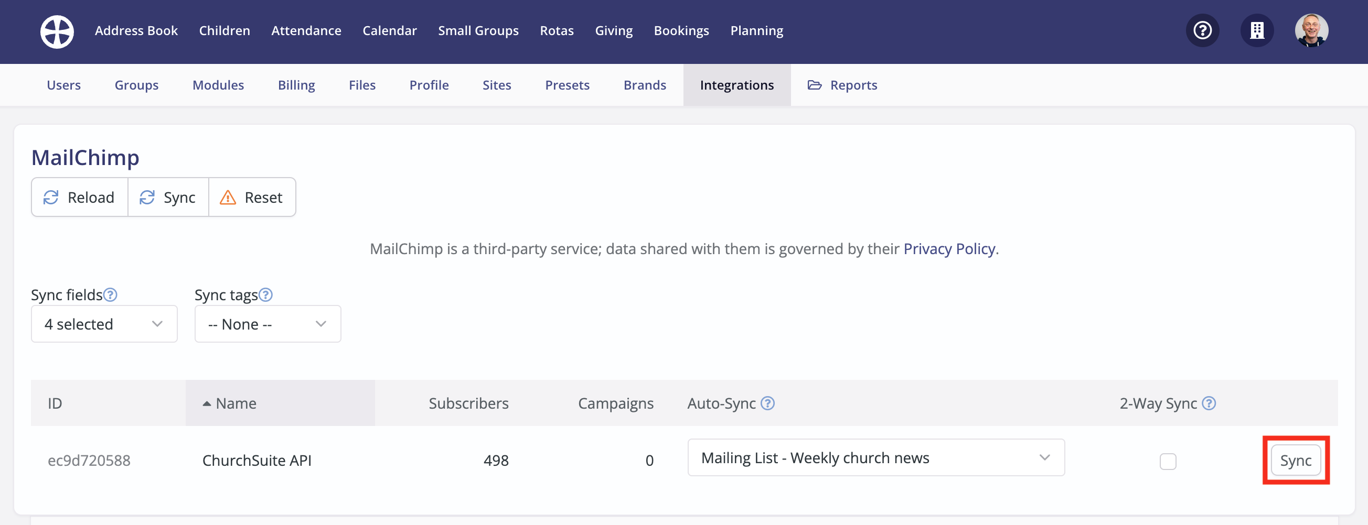This screenshot has width=1368, height=525.
Task: Open the user profile avatar
Action: (1311, 30)
